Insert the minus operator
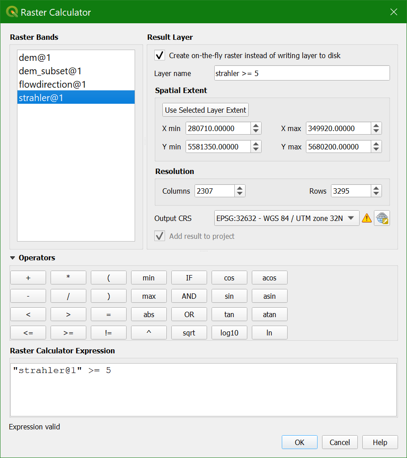 pos(28,296)
